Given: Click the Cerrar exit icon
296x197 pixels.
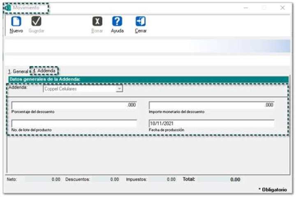Looking at the screenshot, I should click(x=141, y=21).
